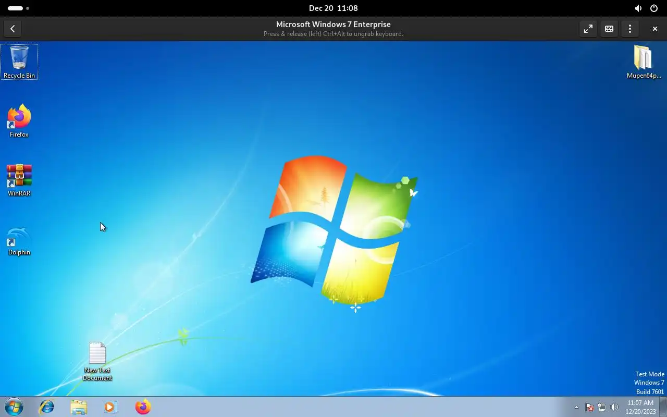The width and height of the screenshot is (667, 417).
Task: Click the Show desktop button
Action: (663, 407)
